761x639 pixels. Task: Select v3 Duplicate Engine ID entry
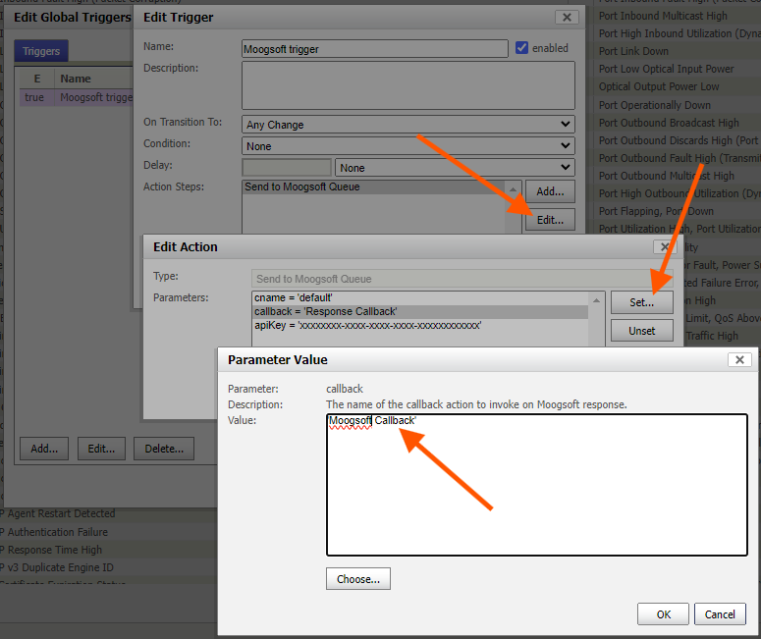(57, 567)
